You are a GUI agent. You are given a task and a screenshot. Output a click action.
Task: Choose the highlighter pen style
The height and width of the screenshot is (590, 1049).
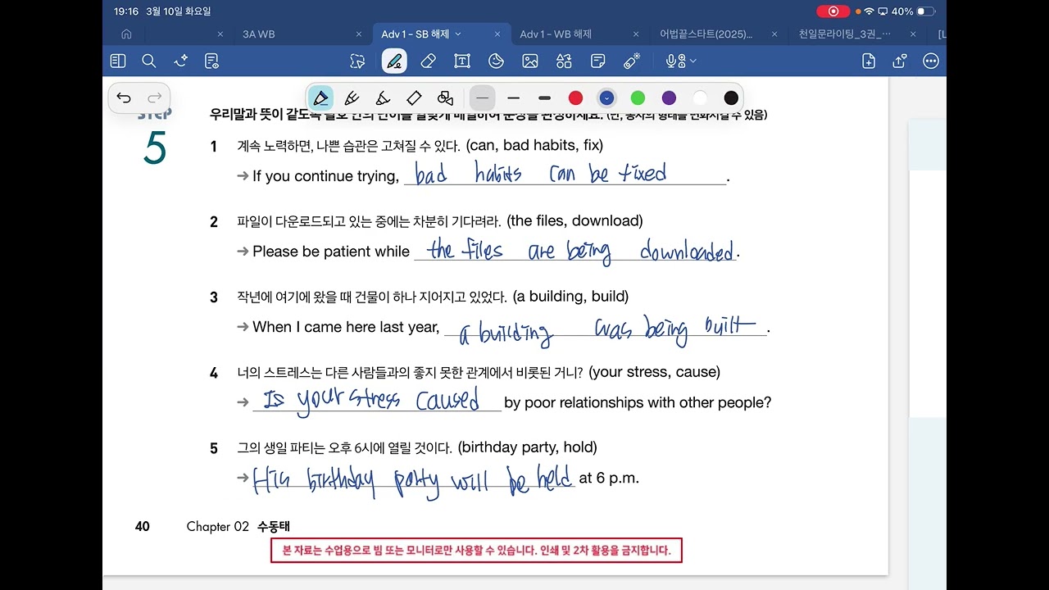[414, 98]
